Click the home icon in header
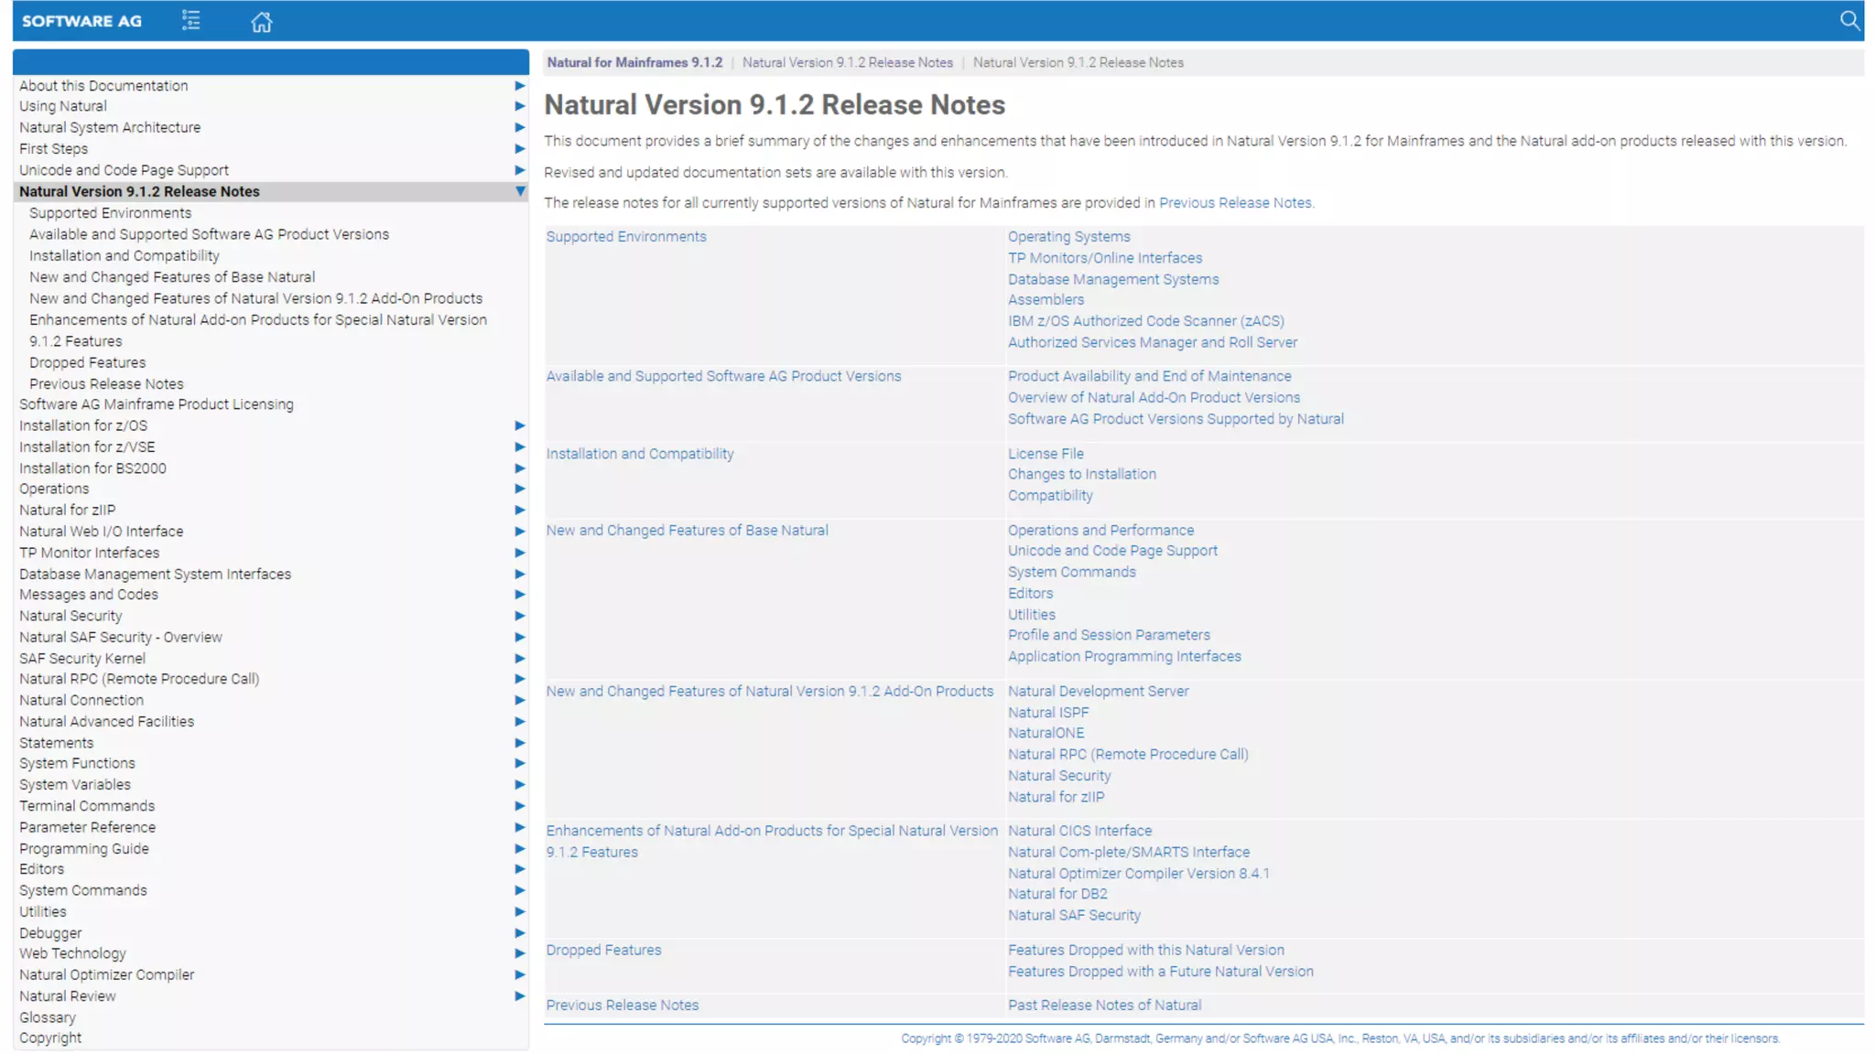 (x=262, y=22)
